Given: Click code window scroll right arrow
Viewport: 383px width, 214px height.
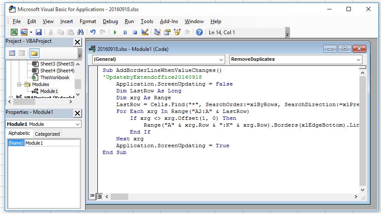Looking at the screenshot, I should pos(356,196).
